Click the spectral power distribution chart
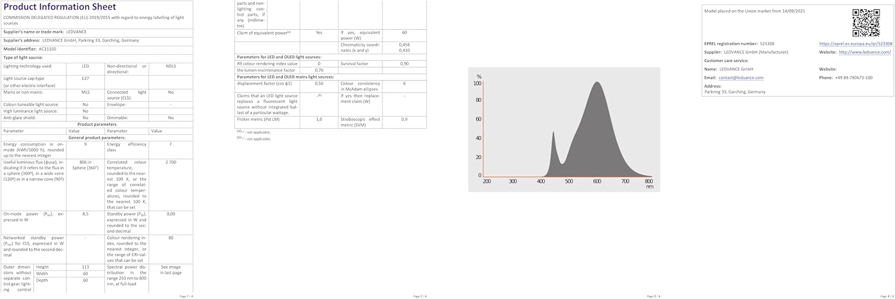This screenshot has height=299, width=895. (564, 129)
